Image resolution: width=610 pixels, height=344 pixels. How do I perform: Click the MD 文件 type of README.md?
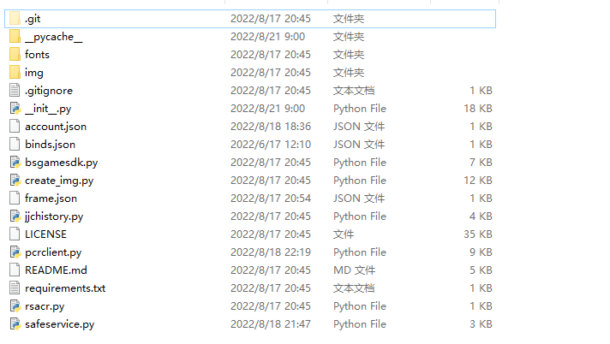(355, 270)
